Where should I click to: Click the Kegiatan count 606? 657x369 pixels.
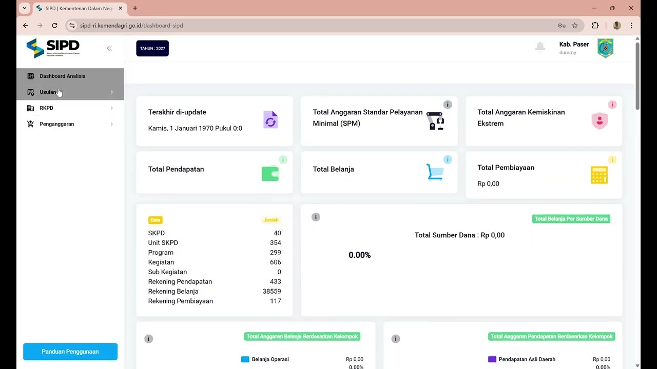(x=276, y=262)
